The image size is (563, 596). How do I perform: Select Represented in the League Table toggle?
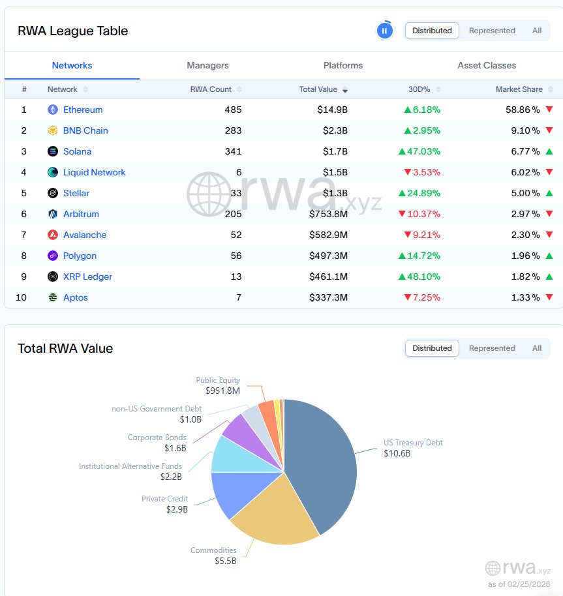click(x=491, y=31)
